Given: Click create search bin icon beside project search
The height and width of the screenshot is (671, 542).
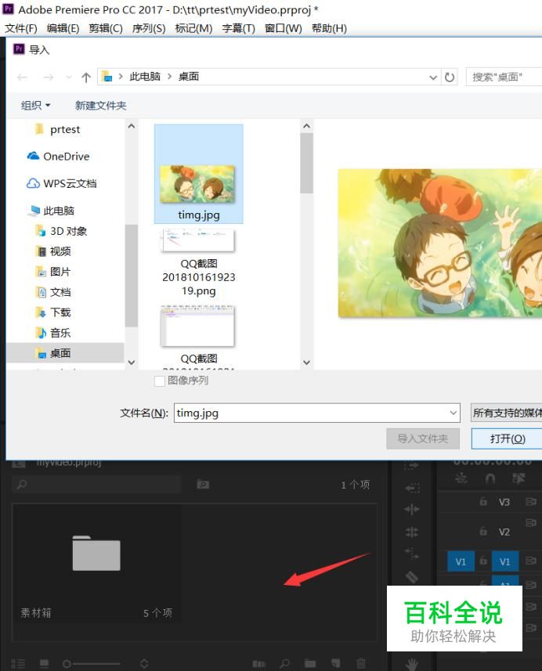Looking at the screenshot, I should (203, 485).
